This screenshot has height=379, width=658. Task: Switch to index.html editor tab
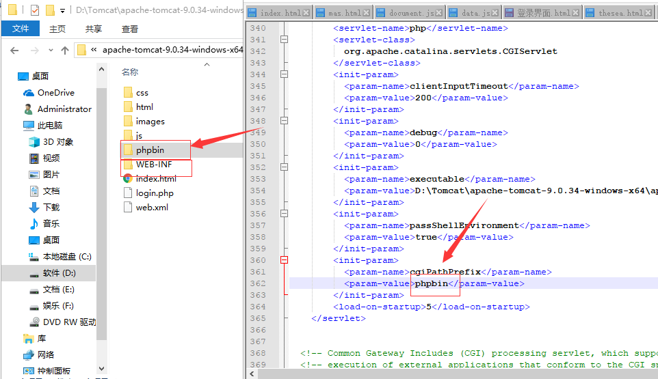click(x=279, y=13)
